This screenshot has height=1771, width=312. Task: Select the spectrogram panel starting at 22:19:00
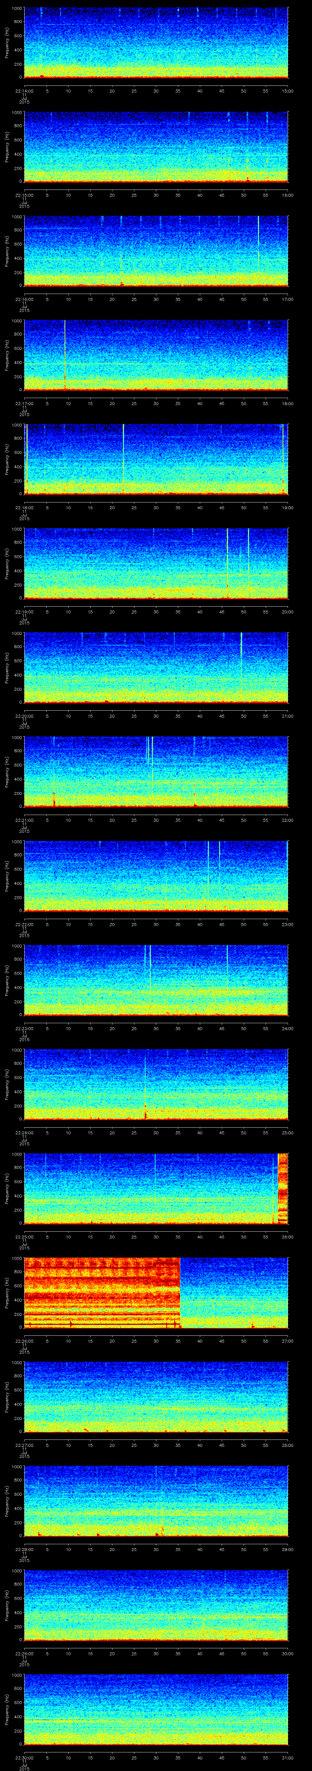(x=156, y=564)
